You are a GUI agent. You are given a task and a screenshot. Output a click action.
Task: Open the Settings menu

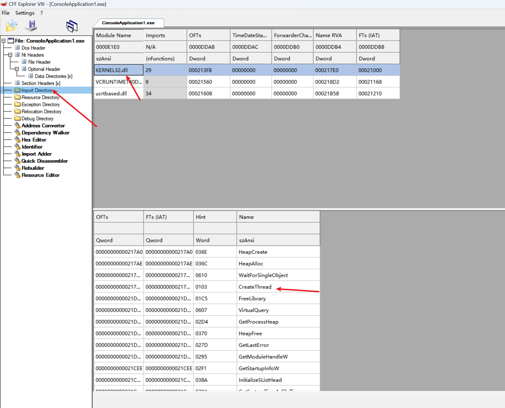pos(25,13)
